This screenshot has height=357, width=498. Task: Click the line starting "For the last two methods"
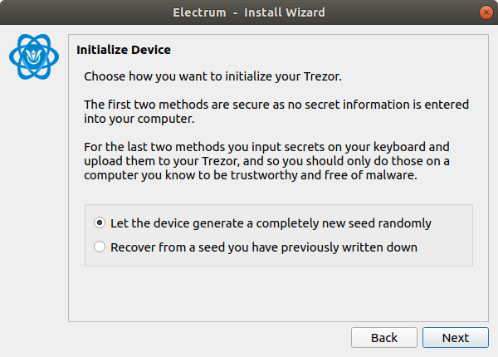click(x=266, y=147)
